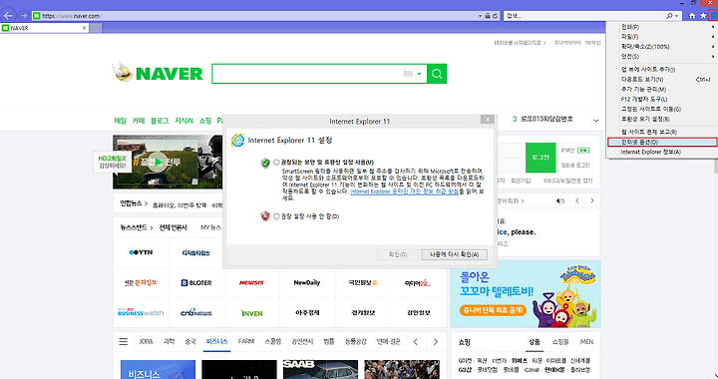The height and width of the screenshot is (379, 718).
Task: Click the 나중에 다시 확인(A) button
Action: (x=454, y=254)
